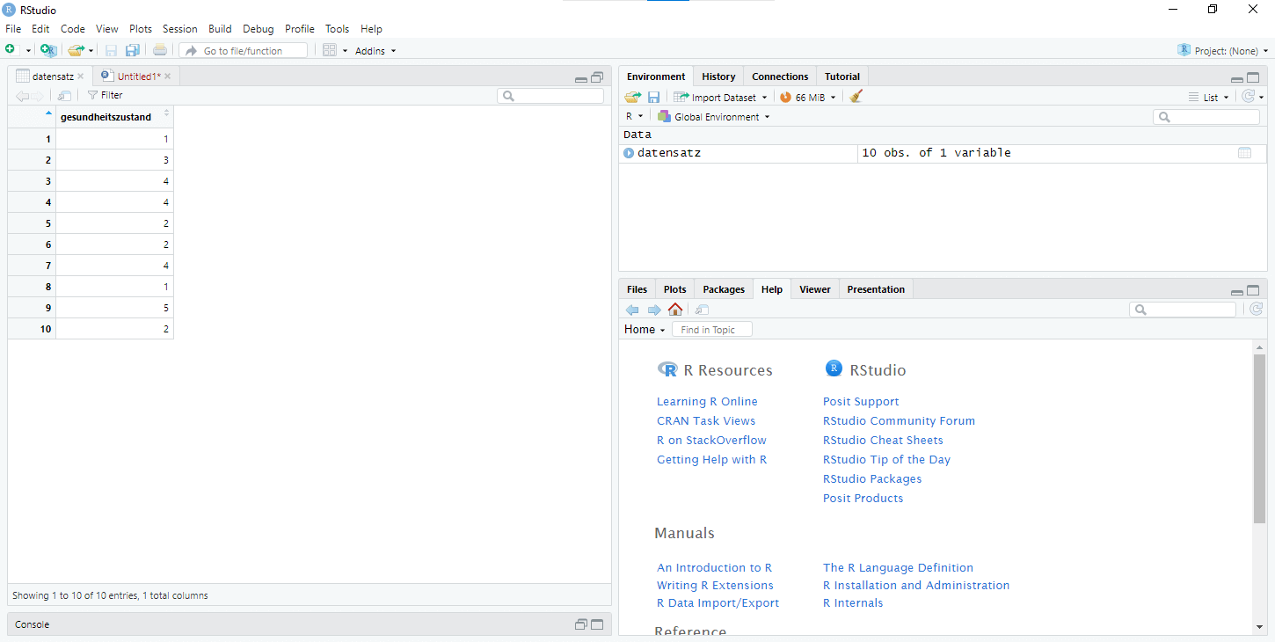Switch to the Untitled1 tab
This screenshot has width=1275, height=642.
click(137, 77)
